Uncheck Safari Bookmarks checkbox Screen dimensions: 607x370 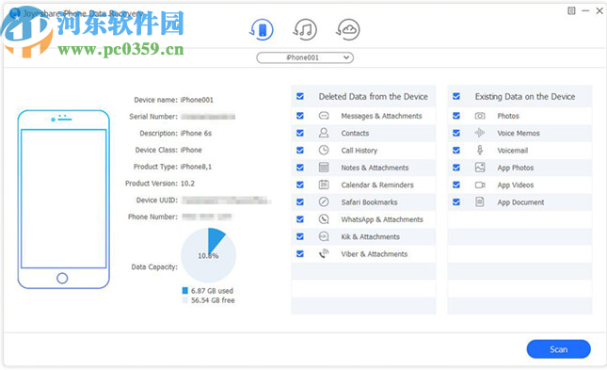pyautogui.click(x=300, y=201)
